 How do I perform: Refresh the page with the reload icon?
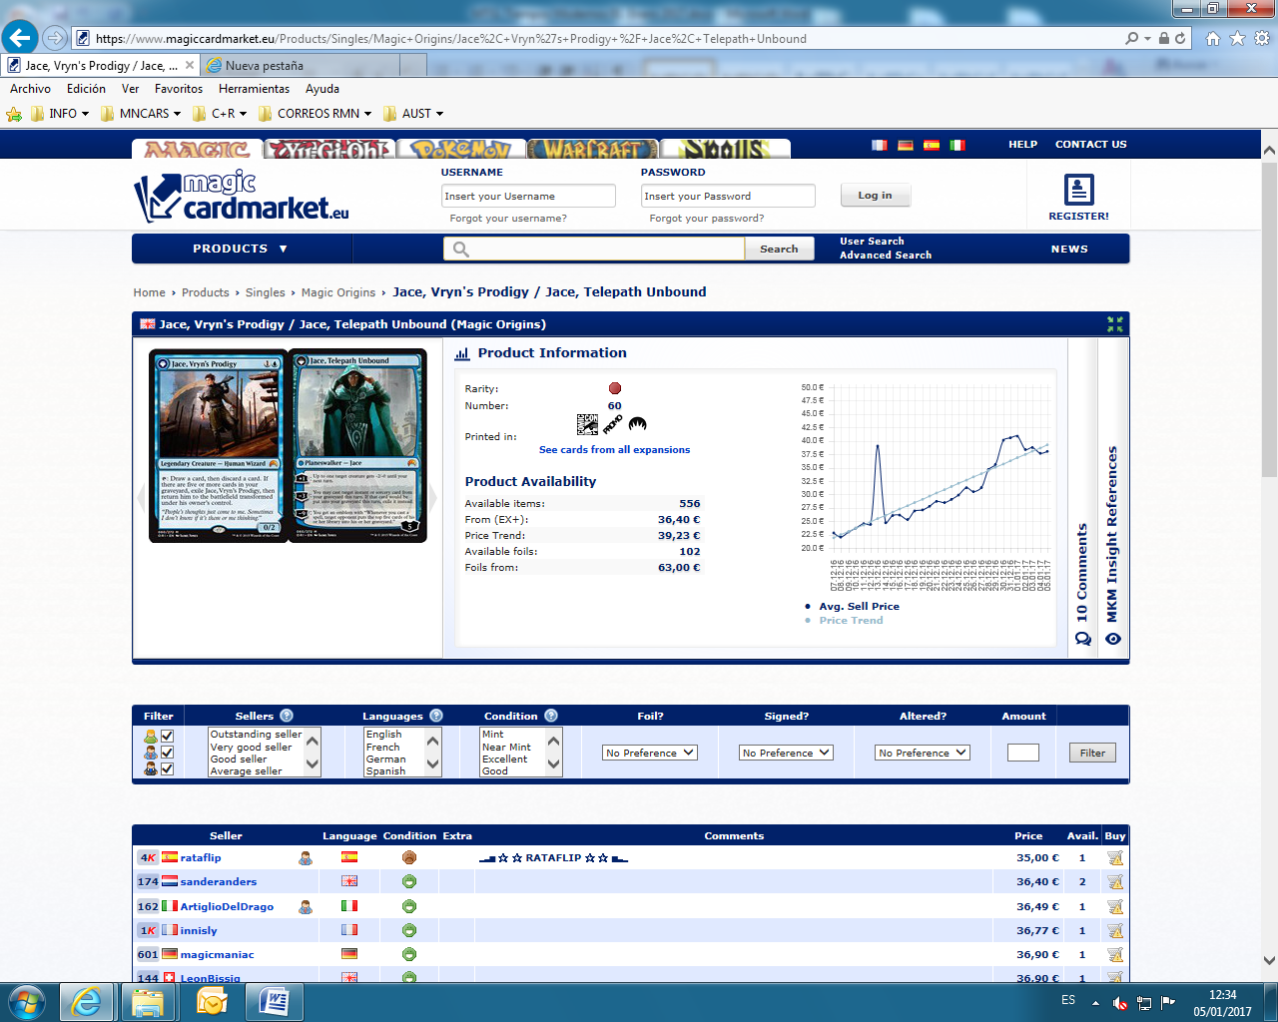point(1180,38)
